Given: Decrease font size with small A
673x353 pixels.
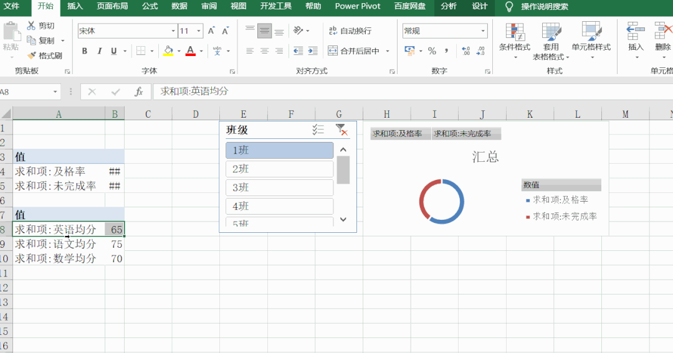Looking at the screenshot, I should tap(226, 31).
